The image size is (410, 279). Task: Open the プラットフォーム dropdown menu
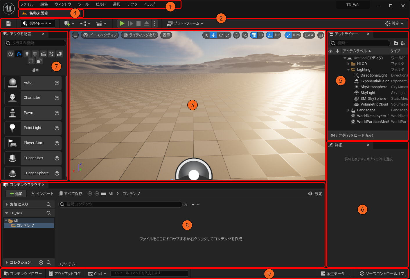(x=185, y=23)
